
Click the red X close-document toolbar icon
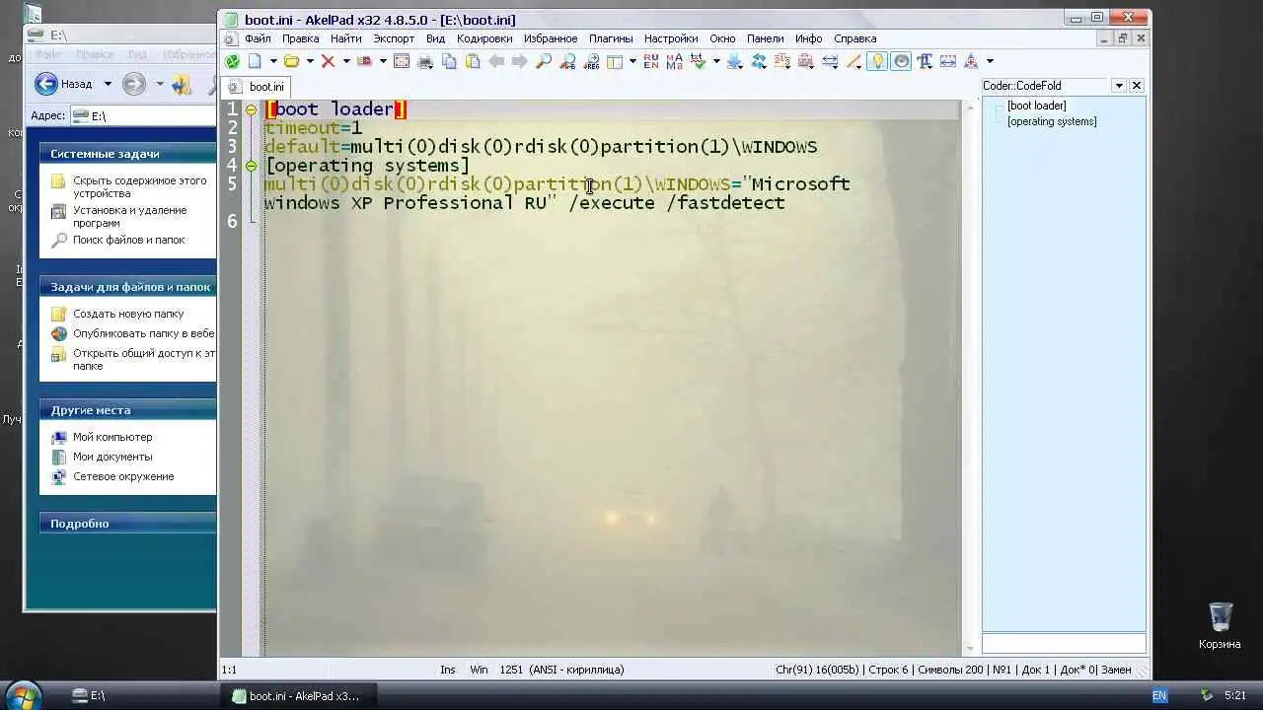point(328,61)
